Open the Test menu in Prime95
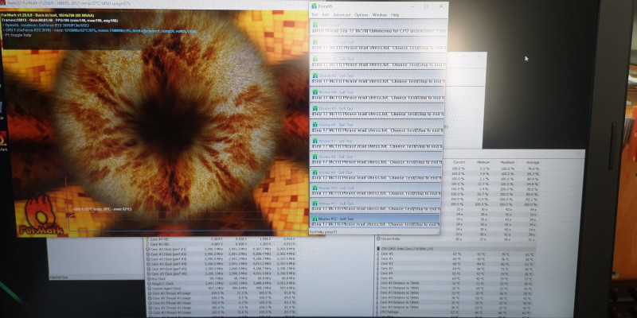Viewport: 637px width, 318px height. coord(315,15)
